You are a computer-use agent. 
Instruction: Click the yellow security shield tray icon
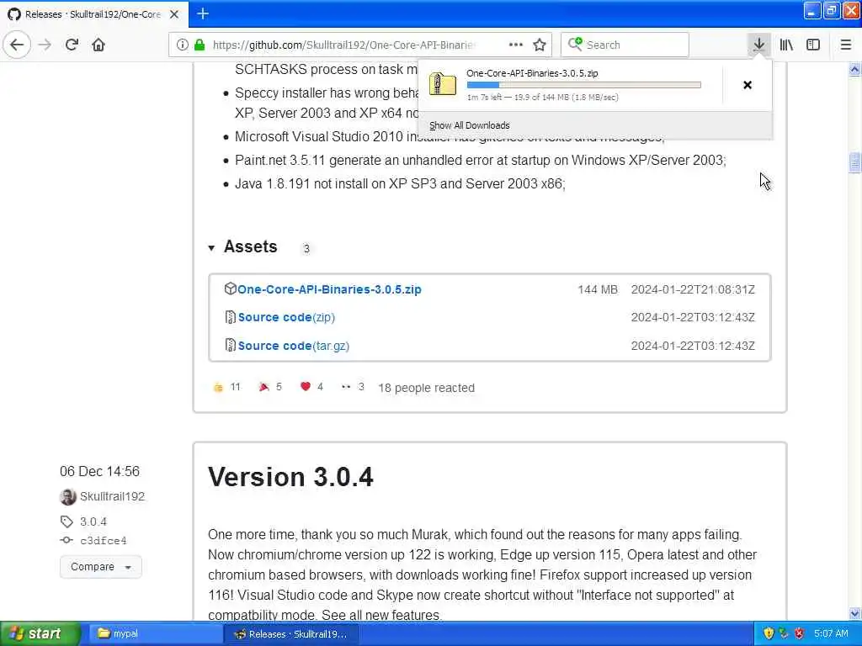coord(769,633)
